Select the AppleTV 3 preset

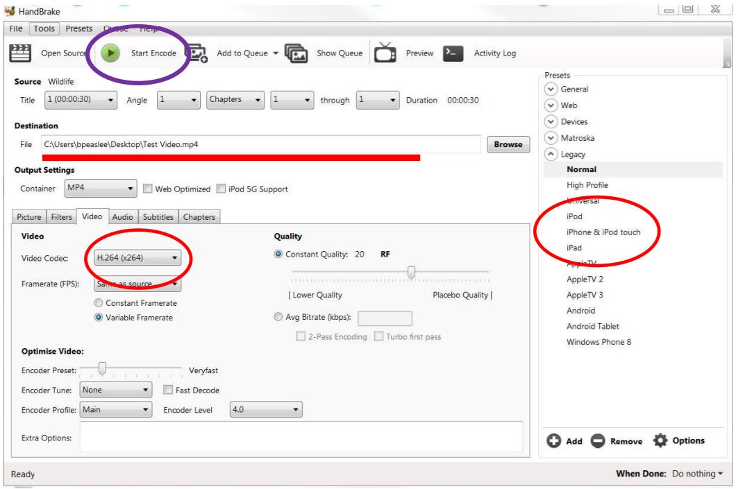point(585,295)
